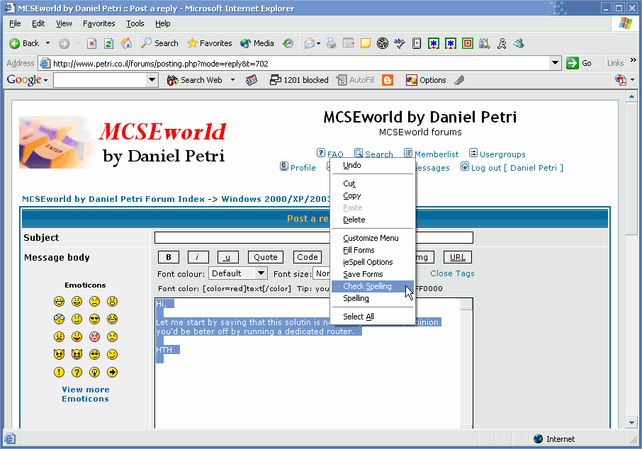
Task: Click the popup blocker 1201 blocked button
Action: [299, 80]
